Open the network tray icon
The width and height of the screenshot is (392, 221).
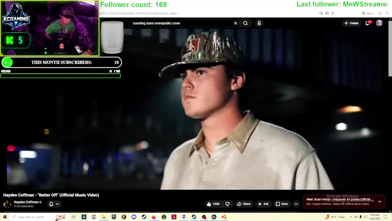[x=365, y=217]
